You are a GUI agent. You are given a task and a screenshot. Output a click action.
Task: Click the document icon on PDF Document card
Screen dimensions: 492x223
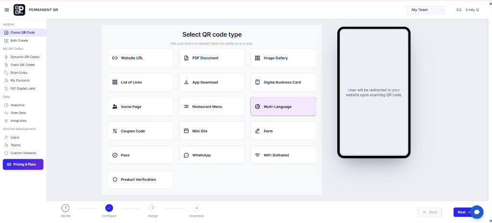(186, 58)
